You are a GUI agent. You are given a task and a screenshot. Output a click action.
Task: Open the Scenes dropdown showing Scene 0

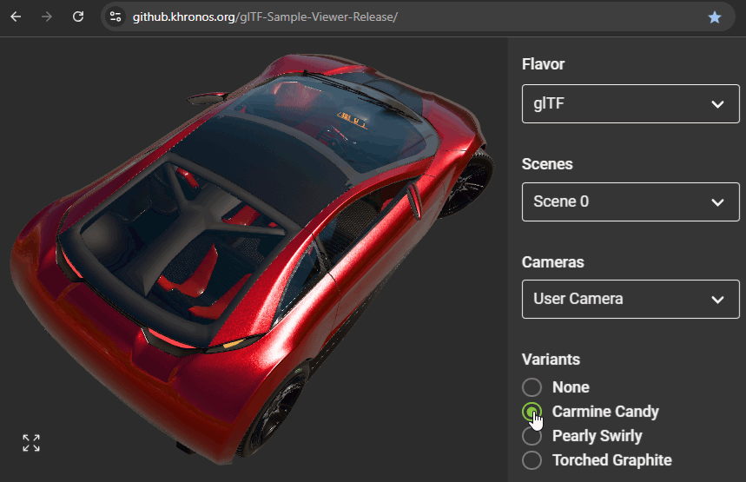[x=630, y=201]
